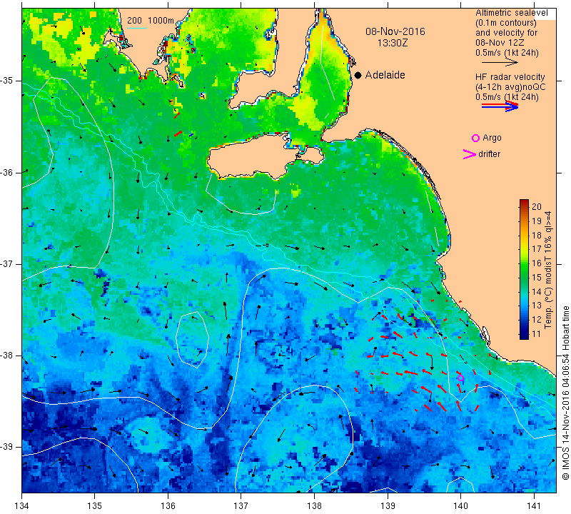Click the temperature color bar legend
The height and width of the screenshot is (514, 571).
(x=524, y=269)
